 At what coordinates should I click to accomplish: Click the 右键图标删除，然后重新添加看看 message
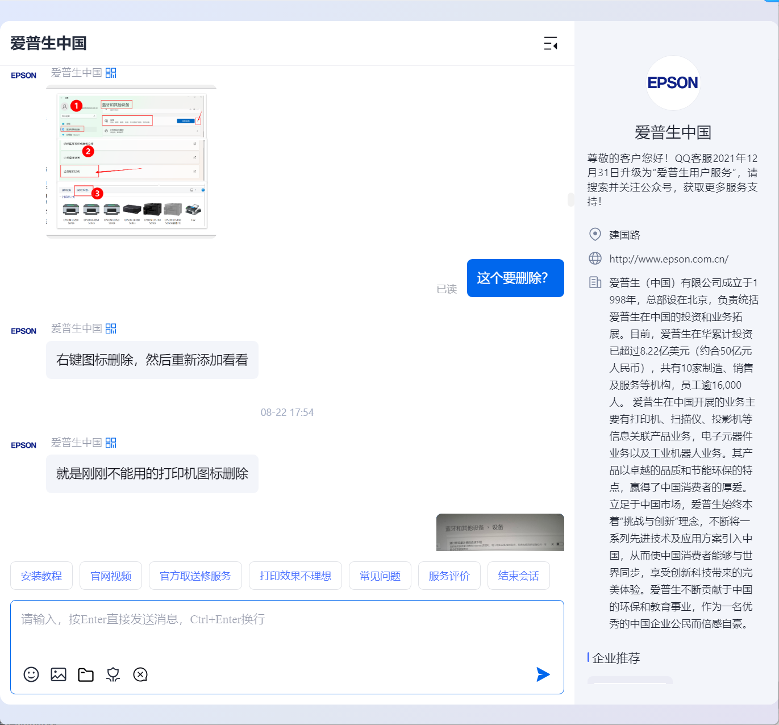(x=152, y=360)
